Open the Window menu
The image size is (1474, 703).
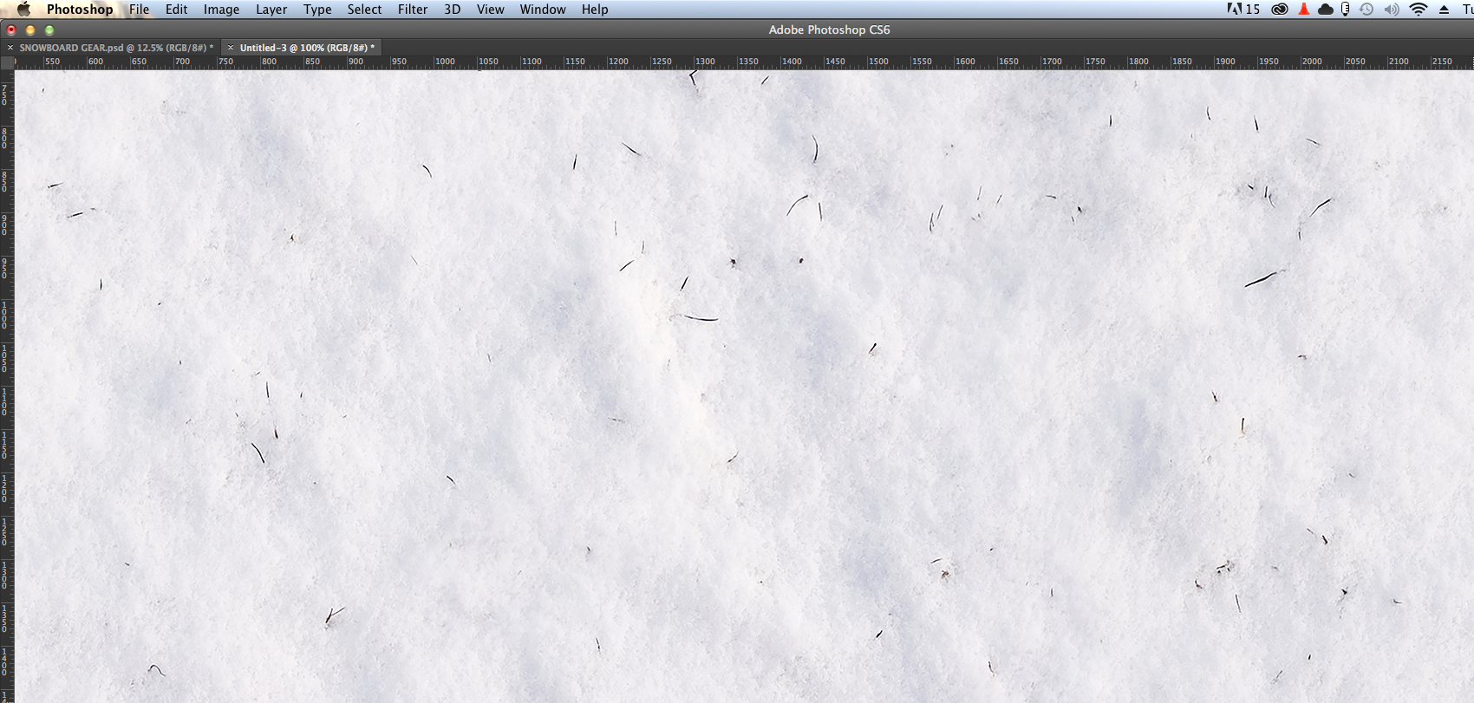[x=542, y=10]
